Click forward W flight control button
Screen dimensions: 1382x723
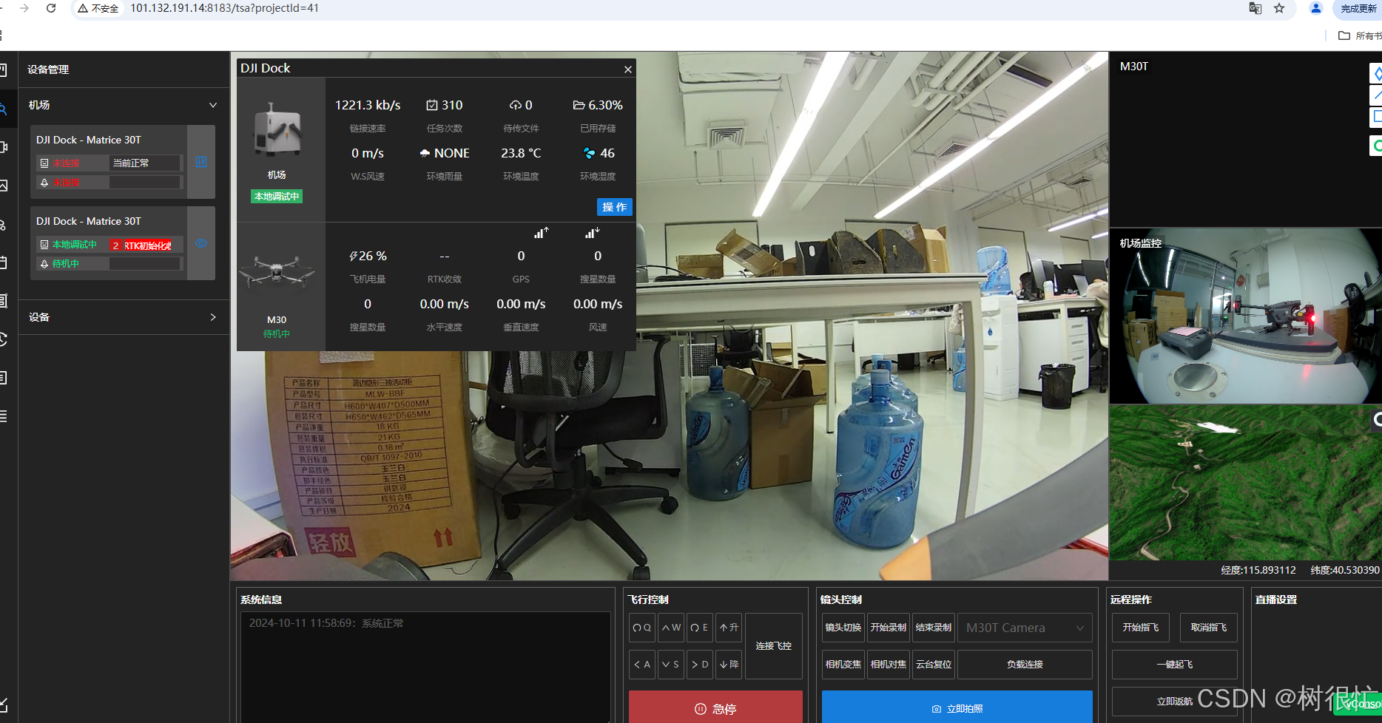coord(671,627)
